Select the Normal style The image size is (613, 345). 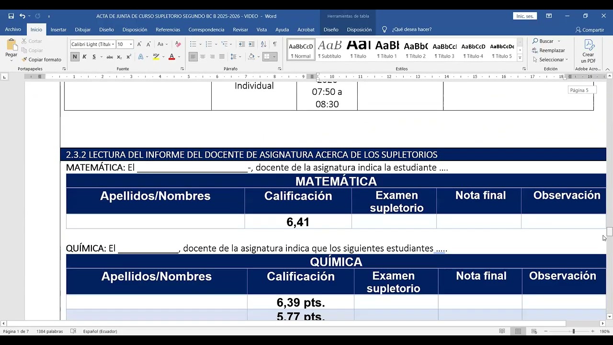[x=301, y=50]
